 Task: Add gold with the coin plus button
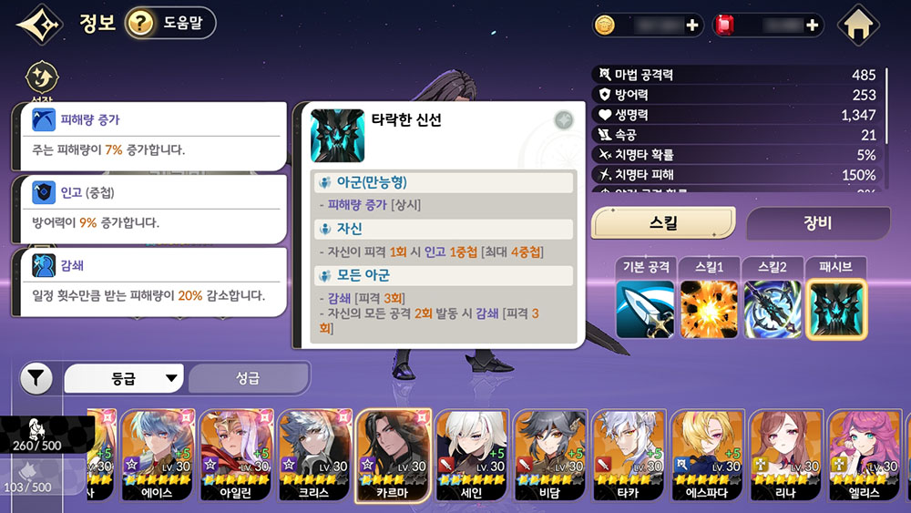click(x=692, y=25)
